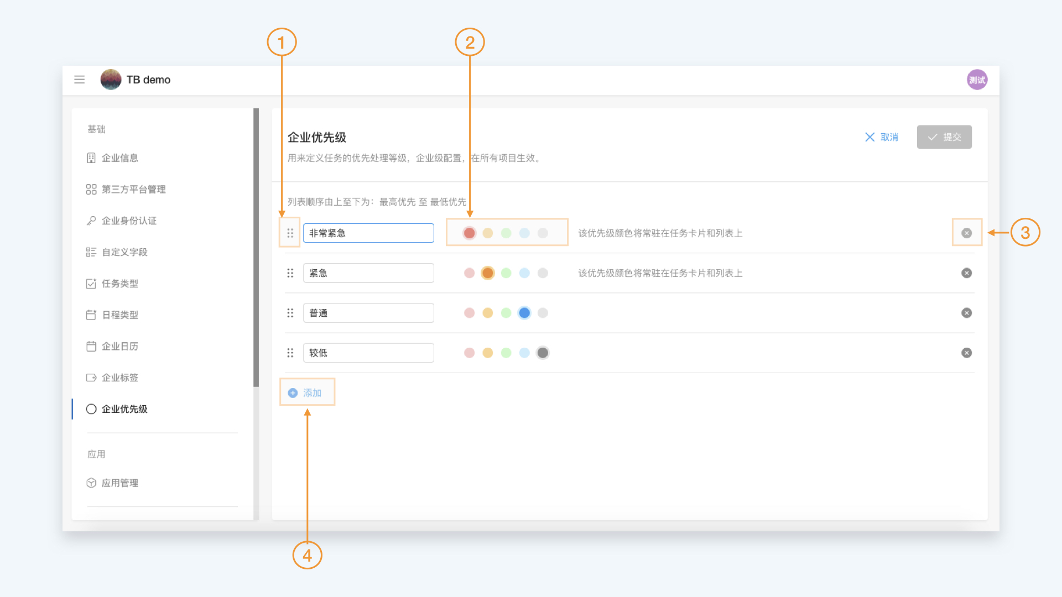
Task: Pick red color for 紧急 row
Action: tap(469, 273)
